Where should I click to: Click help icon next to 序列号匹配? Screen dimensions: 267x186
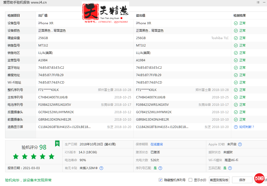coord(160,168)
